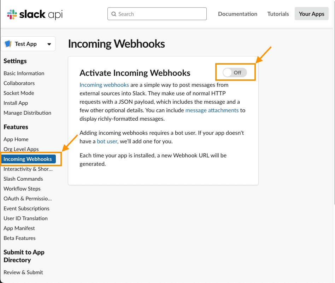
Task: Open the Tutorials page
Action: [x=278, y=14]
